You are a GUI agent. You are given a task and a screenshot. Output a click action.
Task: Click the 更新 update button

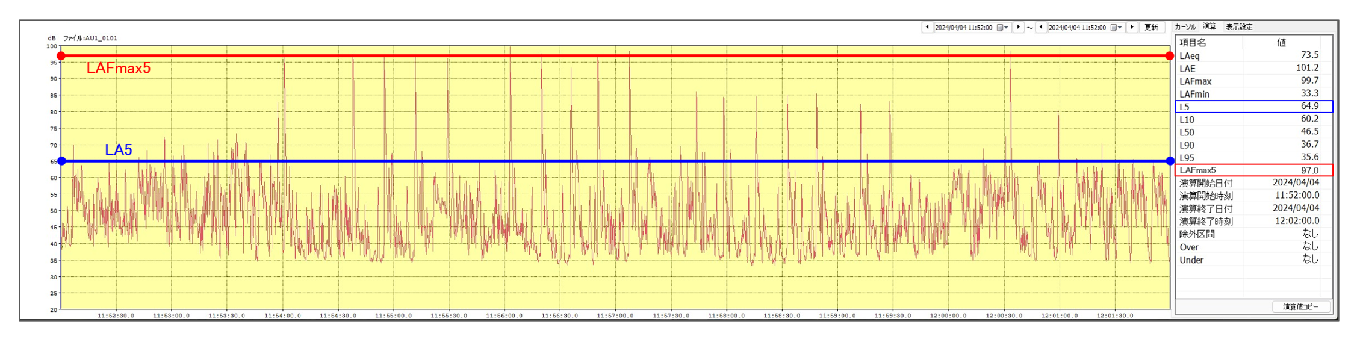(1151, 27)
